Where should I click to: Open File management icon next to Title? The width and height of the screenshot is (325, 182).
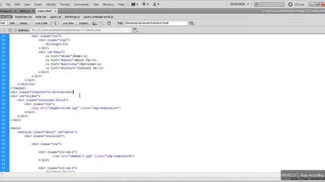pyautogui.click(x=191, y=23)
